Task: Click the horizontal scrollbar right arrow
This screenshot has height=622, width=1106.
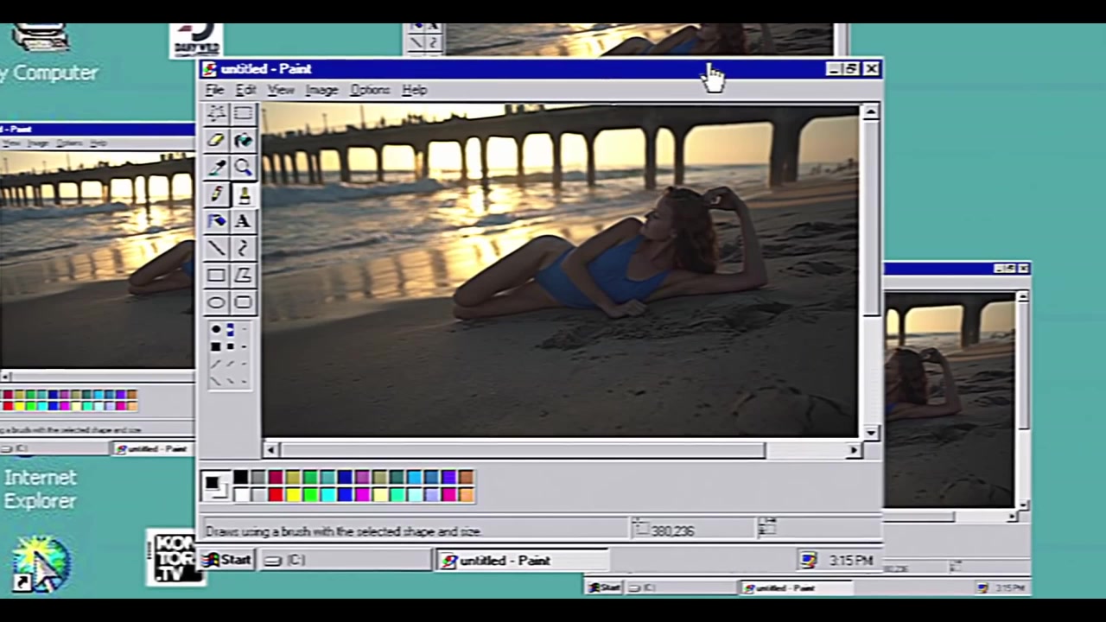Action: 854,450
